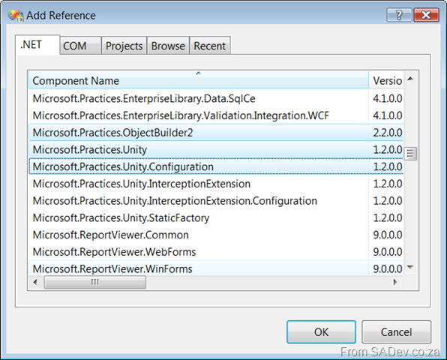
Task: Pick Microsoft.ReportViewer.WebForms component
Action: (x=216, y=252)
